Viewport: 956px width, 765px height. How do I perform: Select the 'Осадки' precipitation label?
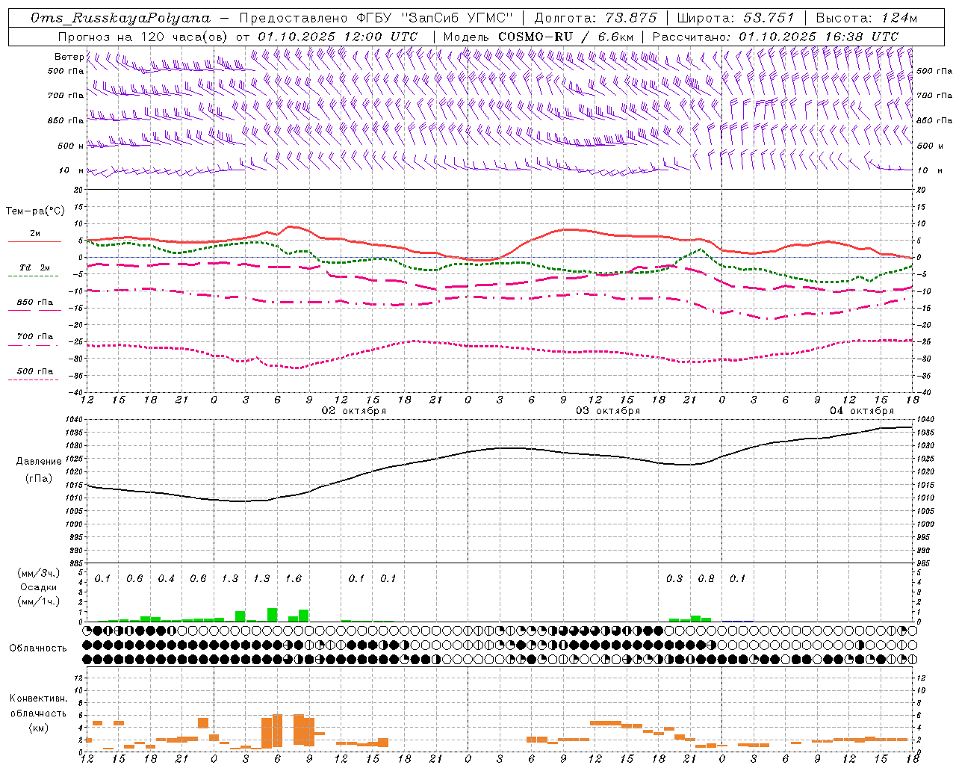pos(39,587)
